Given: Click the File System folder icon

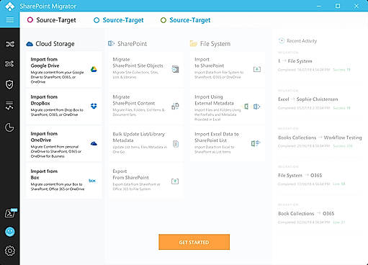Looking at the screenshot, I should pos(194,43).
